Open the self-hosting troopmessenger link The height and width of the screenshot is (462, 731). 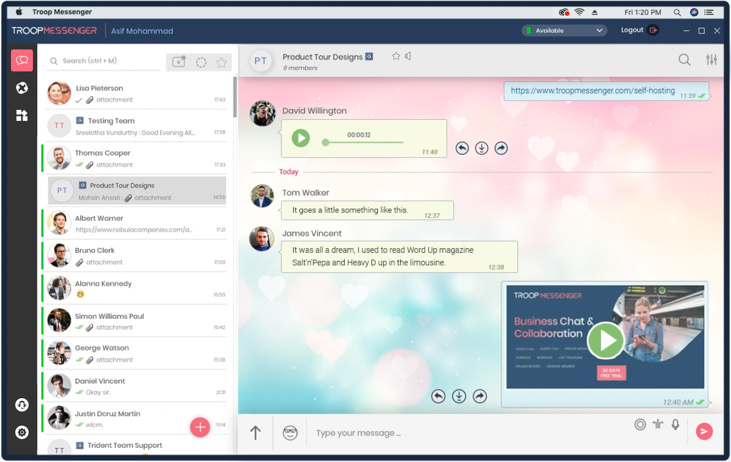click(x=593, y=91)
